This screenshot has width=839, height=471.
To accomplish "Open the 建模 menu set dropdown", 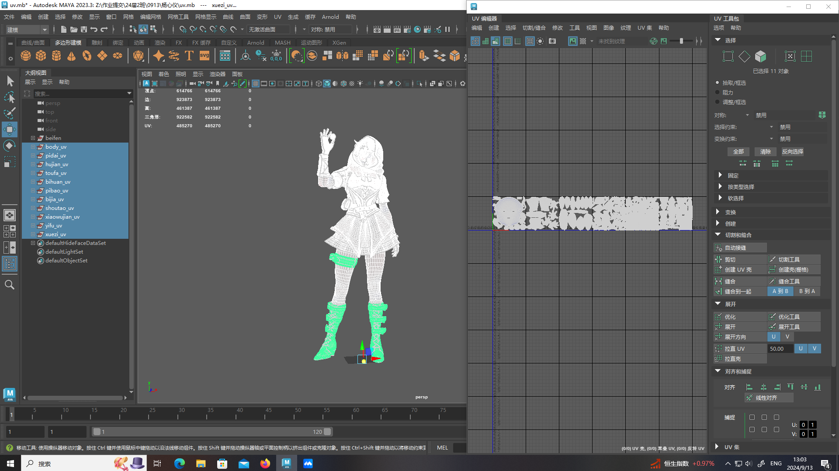I will 27,29.
